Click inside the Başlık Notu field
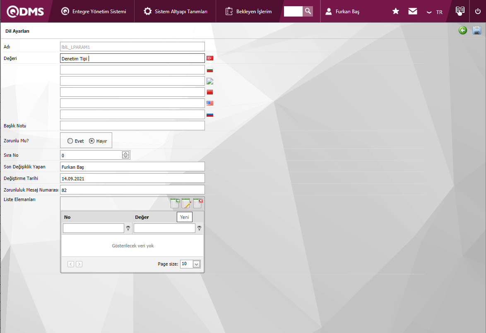 click(132, 125)
